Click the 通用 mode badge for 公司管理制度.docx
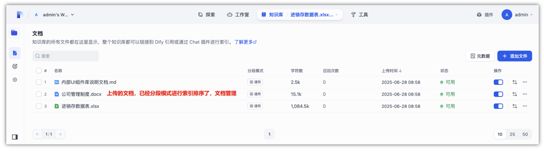The height and width of the screenshot is (151, 544). 255,94
